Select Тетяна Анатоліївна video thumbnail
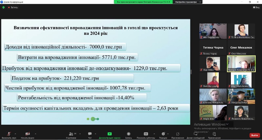262x140 pixels. (241, 31)
